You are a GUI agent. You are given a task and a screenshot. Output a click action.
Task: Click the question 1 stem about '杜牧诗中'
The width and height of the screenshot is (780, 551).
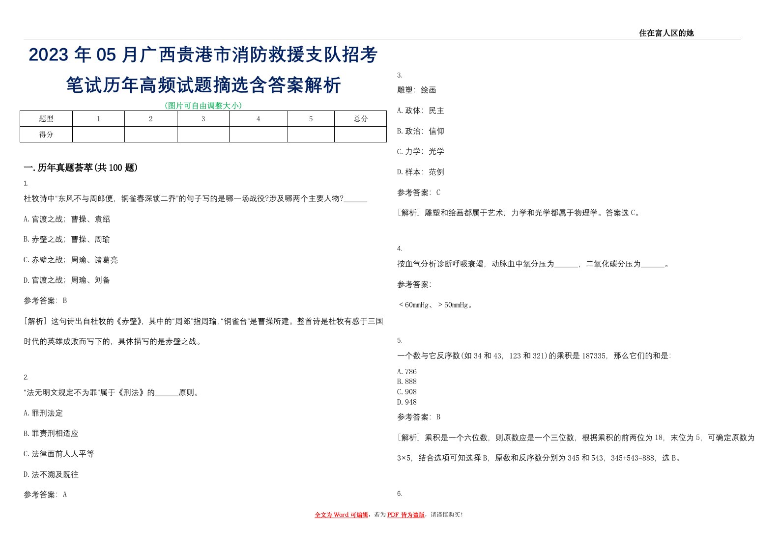pyautogui.click(x=195, y=198)
